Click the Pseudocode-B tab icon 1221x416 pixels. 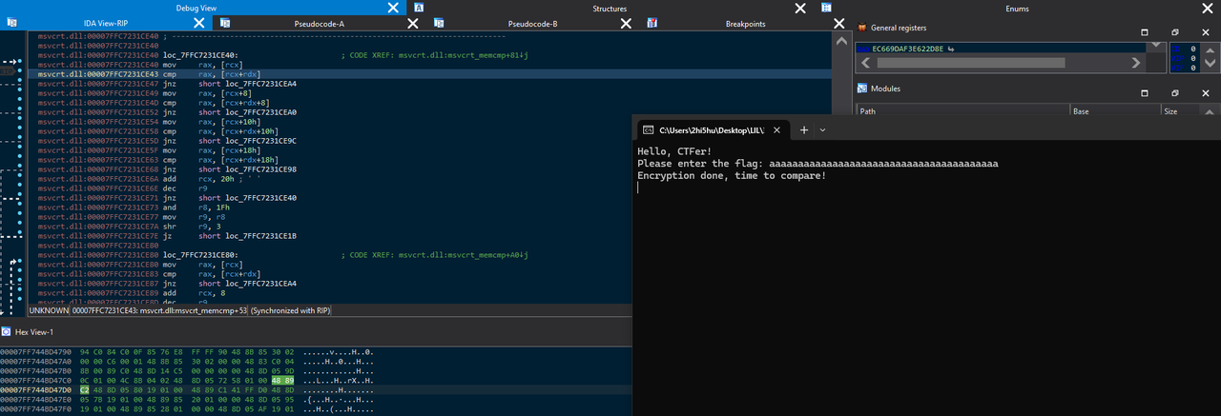(438, 23)
